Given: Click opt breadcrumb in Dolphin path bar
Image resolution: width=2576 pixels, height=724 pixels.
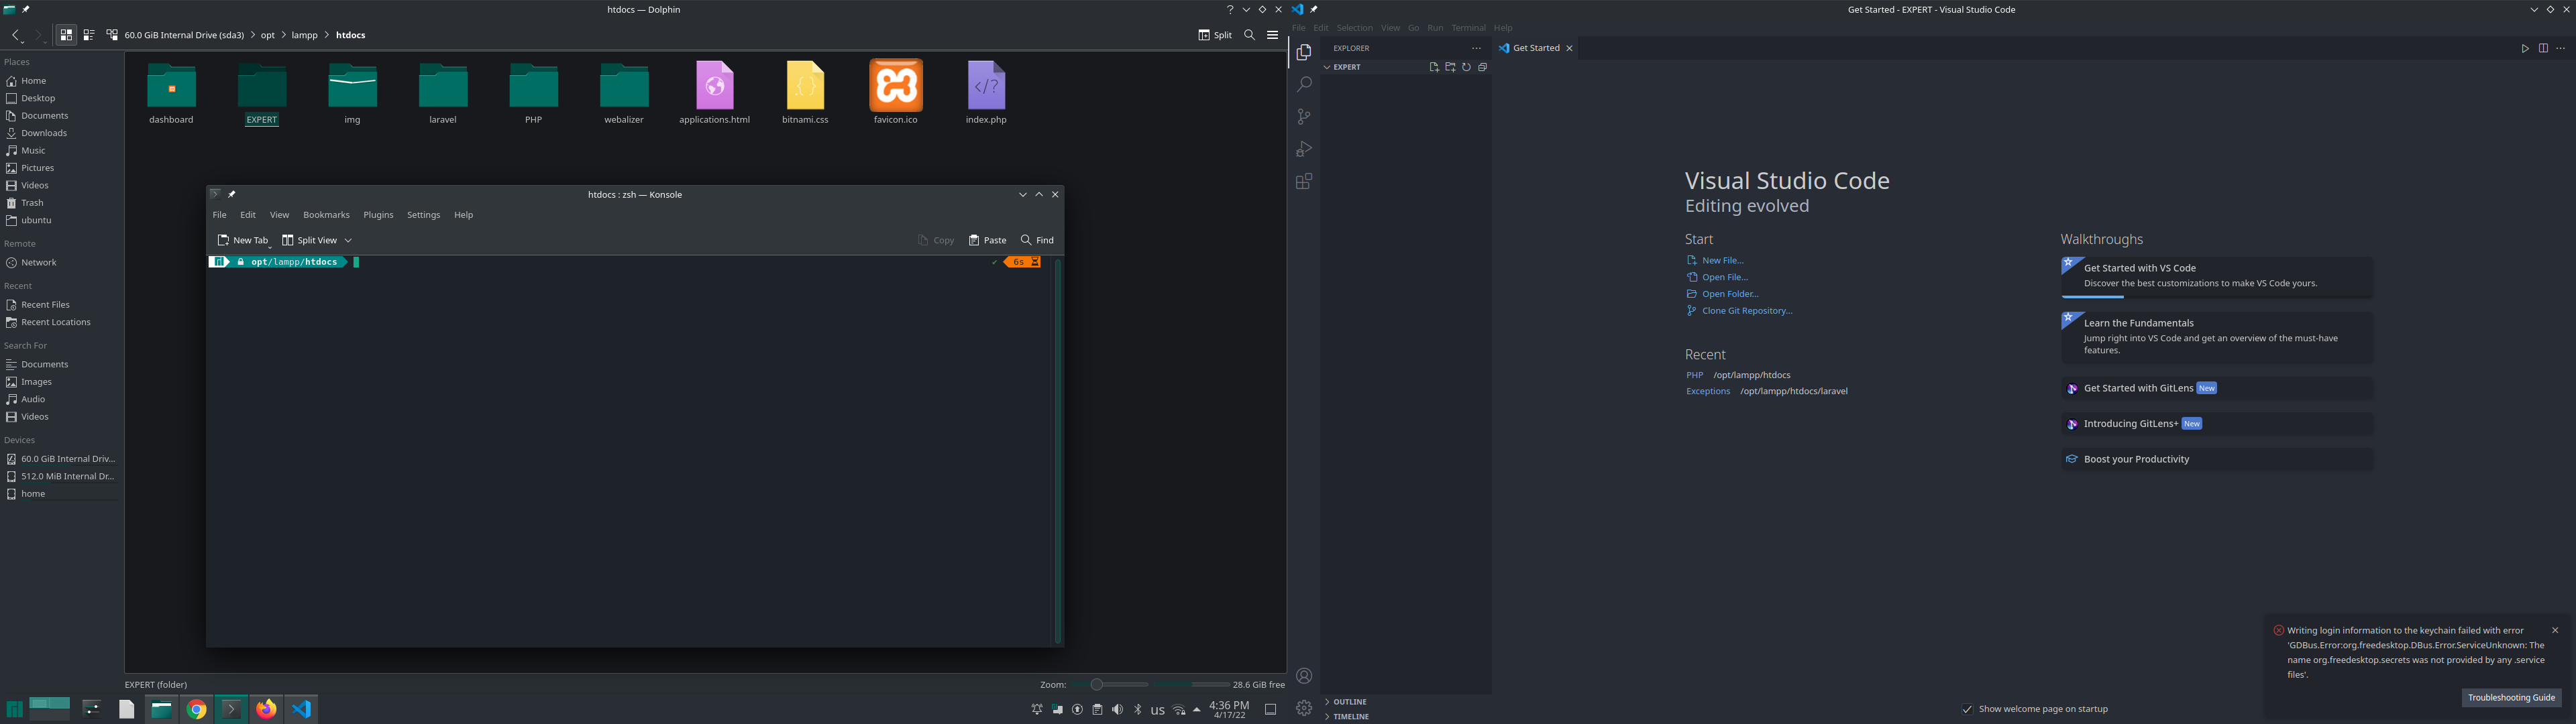Looking at the screenshot, I should click(x=267, y=35).
